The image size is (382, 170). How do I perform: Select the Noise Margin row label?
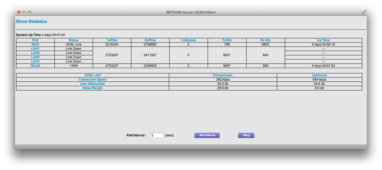[x=93, y=88]
